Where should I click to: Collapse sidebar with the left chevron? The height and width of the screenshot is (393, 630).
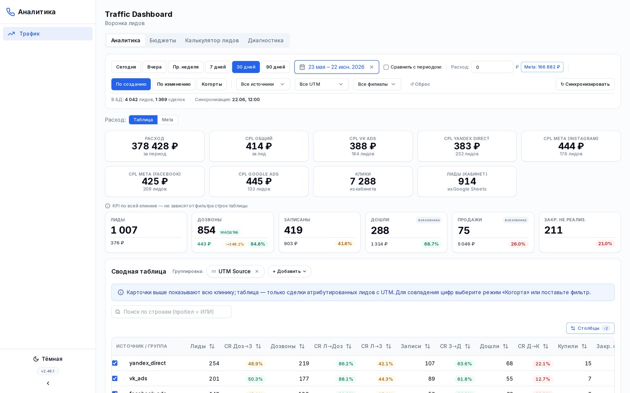click(x=48, y=383)
